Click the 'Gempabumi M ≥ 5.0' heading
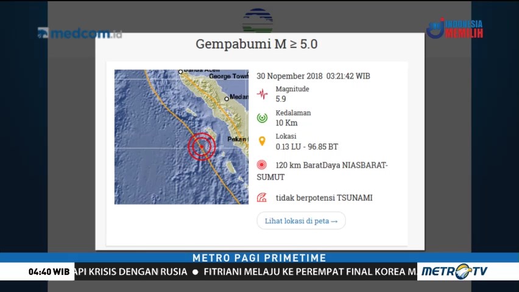 click(256, 44)
